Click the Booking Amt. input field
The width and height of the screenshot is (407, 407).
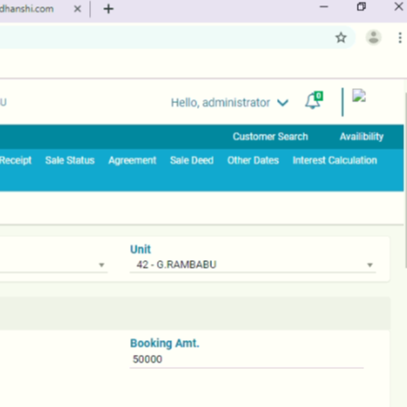tap(246, 360)
